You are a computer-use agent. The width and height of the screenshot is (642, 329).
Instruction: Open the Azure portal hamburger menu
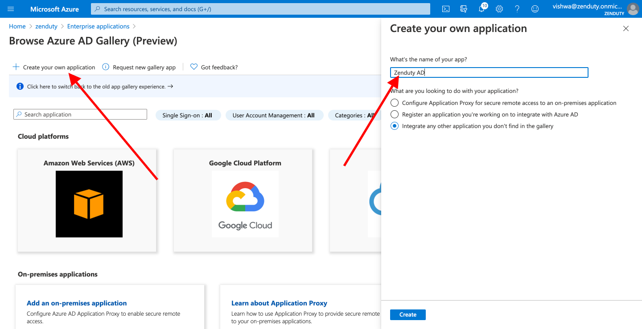[11, 9]
